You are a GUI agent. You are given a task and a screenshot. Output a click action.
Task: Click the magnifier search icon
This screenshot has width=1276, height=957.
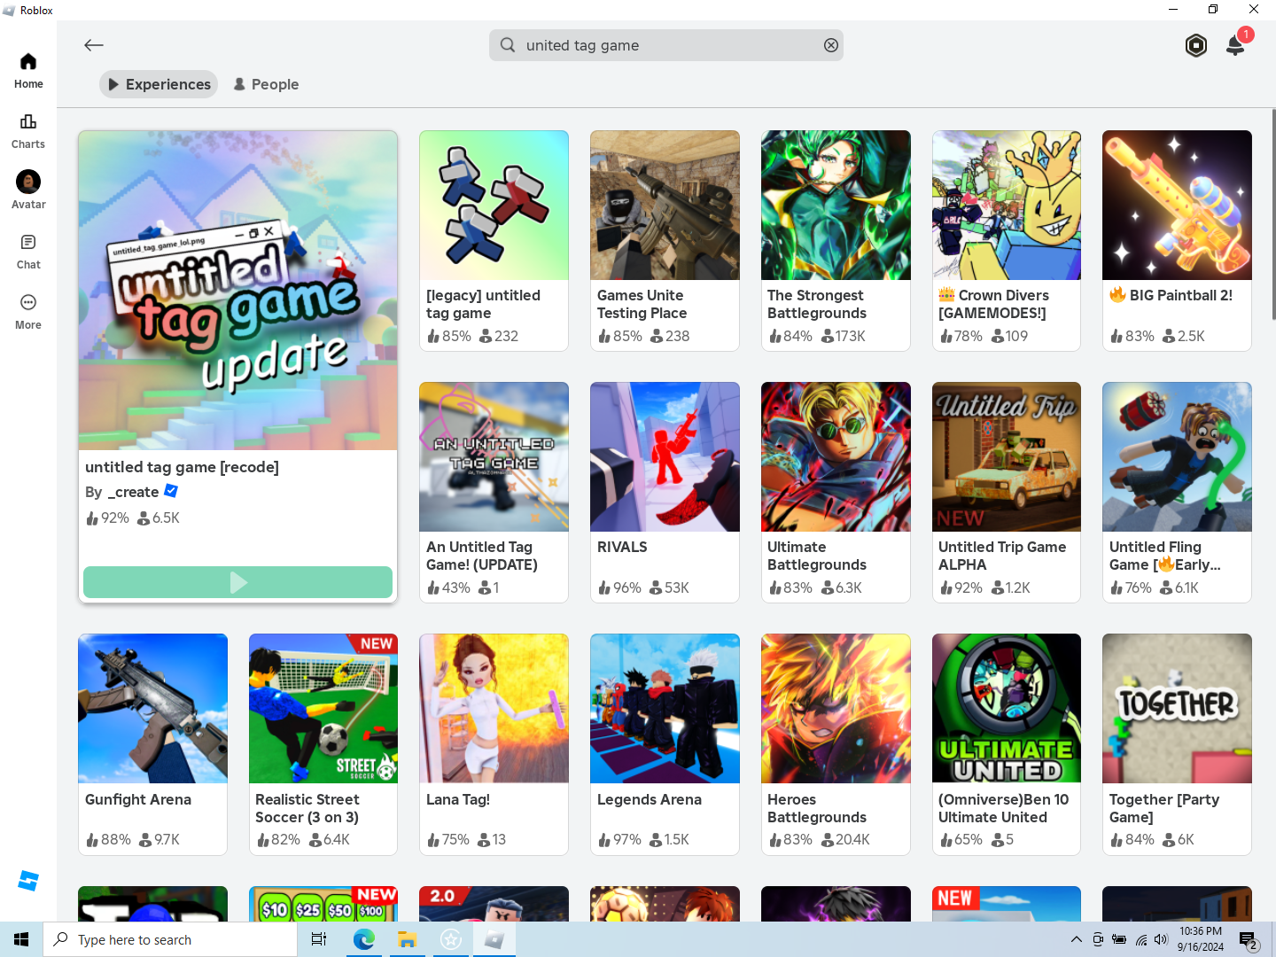(x=508, y=45)
